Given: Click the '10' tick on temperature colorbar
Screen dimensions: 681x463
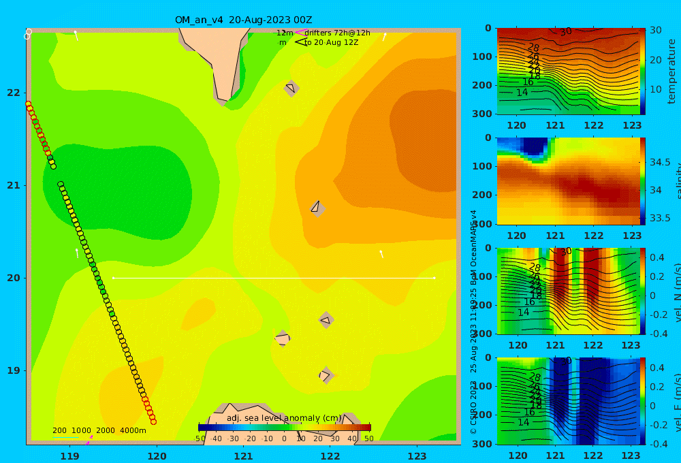Looking at the screenshot, I should 655,89.
